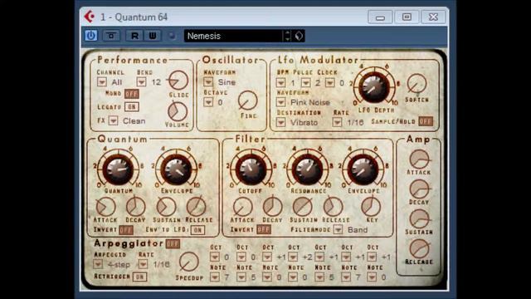Toggle the Retrigger ON switch
Image resolution: width=531 pixels, height=299 pixels.
click(x=139, y=277)
